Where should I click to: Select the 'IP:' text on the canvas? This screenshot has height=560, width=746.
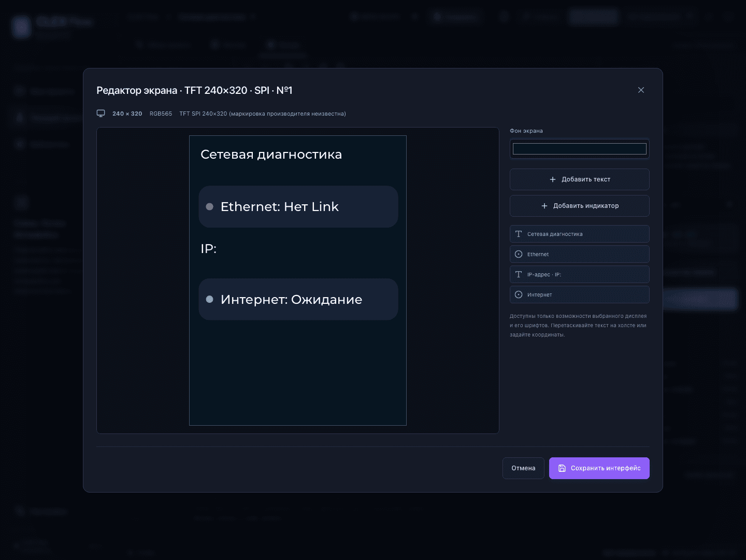[208, 249]
